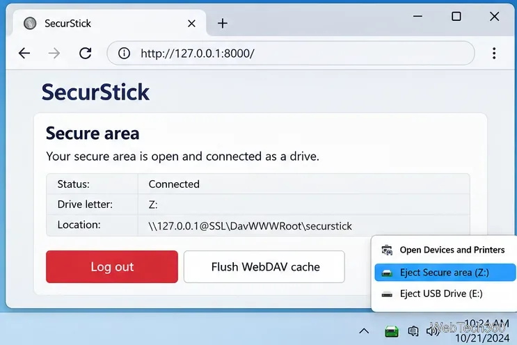Screen dimensions: 517x345
Task: Show hidden tray icons chevron
Action: pos(364,330)
